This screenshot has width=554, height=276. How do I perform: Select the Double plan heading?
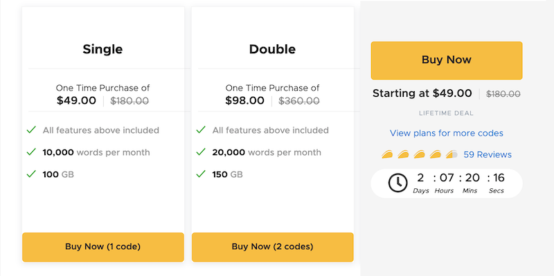pyautogui.click(x=272, y=49)
